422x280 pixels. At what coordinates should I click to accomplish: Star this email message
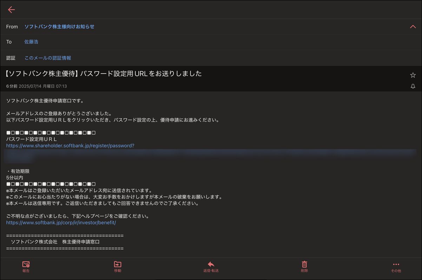pos(413,75)
